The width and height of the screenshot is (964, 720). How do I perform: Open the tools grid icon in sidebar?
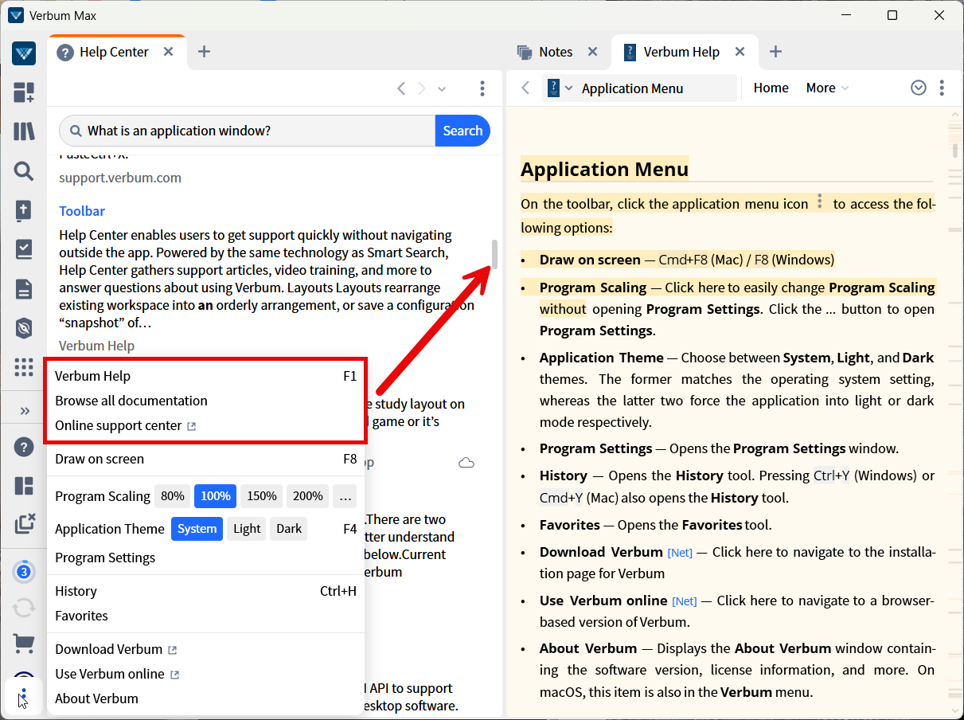tap(24, 367)
